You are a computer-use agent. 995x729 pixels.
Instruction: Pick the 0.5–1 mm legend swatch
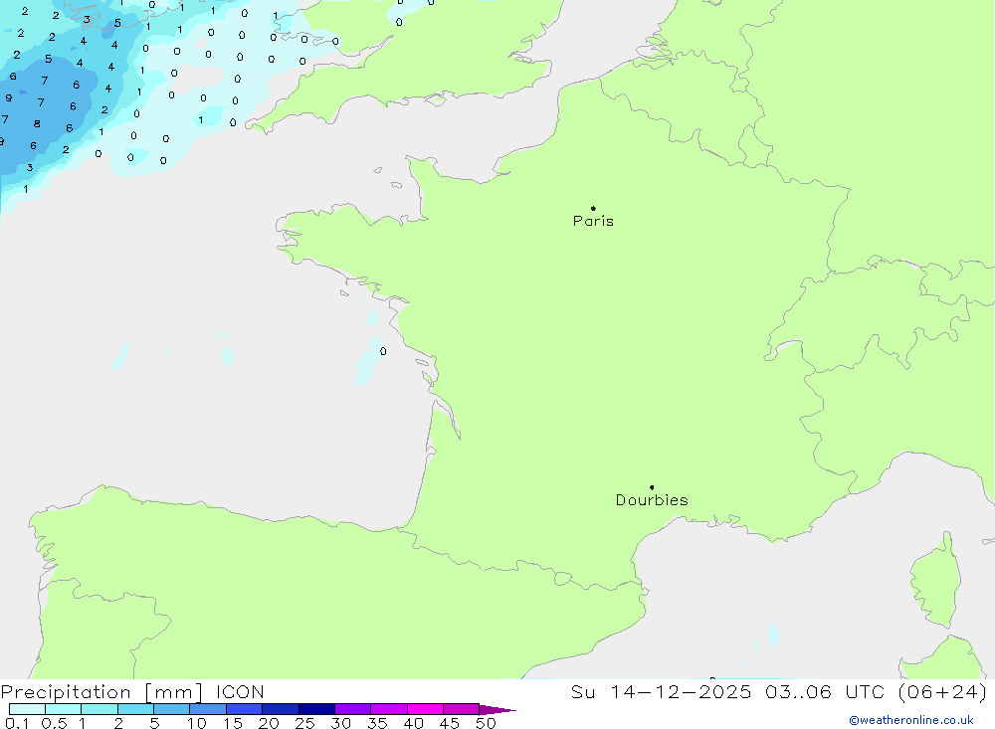64,709
